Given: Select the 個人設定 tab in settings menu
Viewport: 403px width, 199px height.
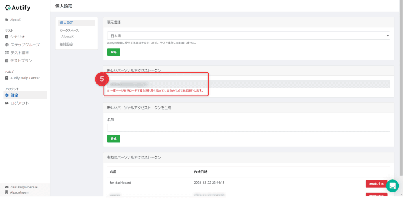Looking at the screenshot, I should [67, 23].
